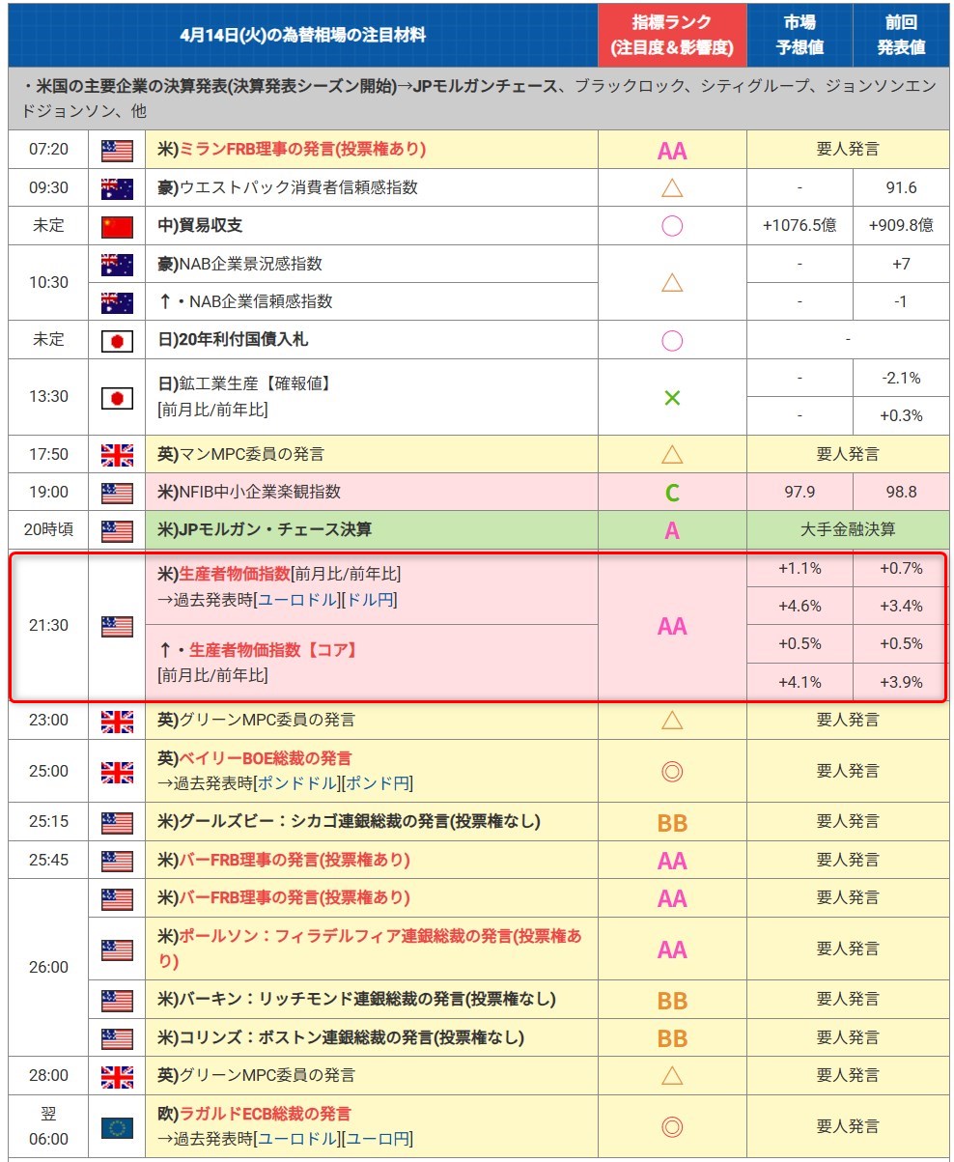Click the 前回発表値 column header

tap(901, 35)
